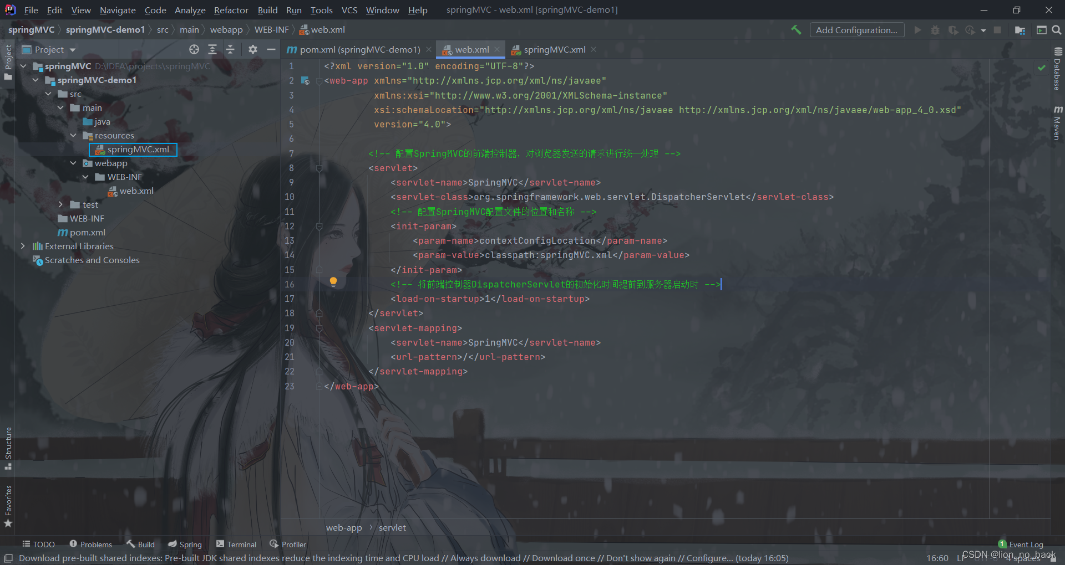Image resolution: width=1065 pixels, height=565 pixels.
Task: Select Scratches and Consoles node
Action: 86,260
